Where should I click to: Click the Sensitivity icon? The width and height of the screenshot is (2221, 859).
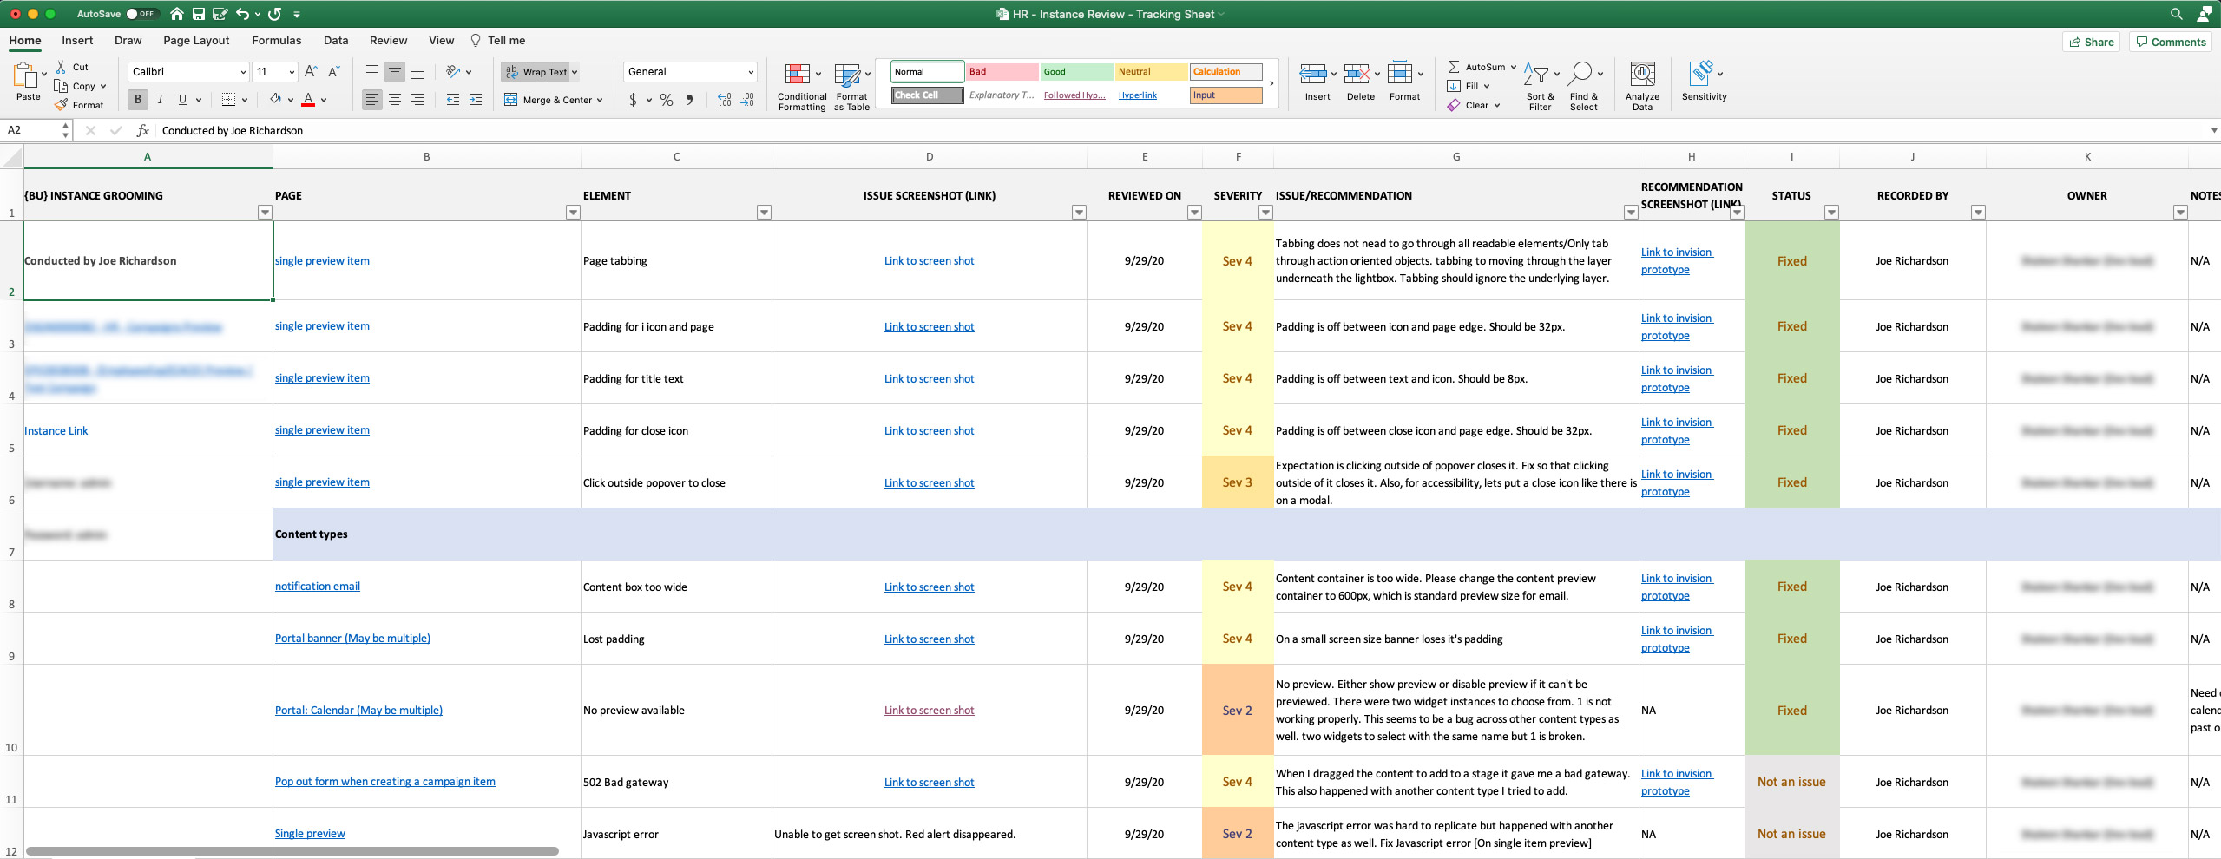point(1700,73)
